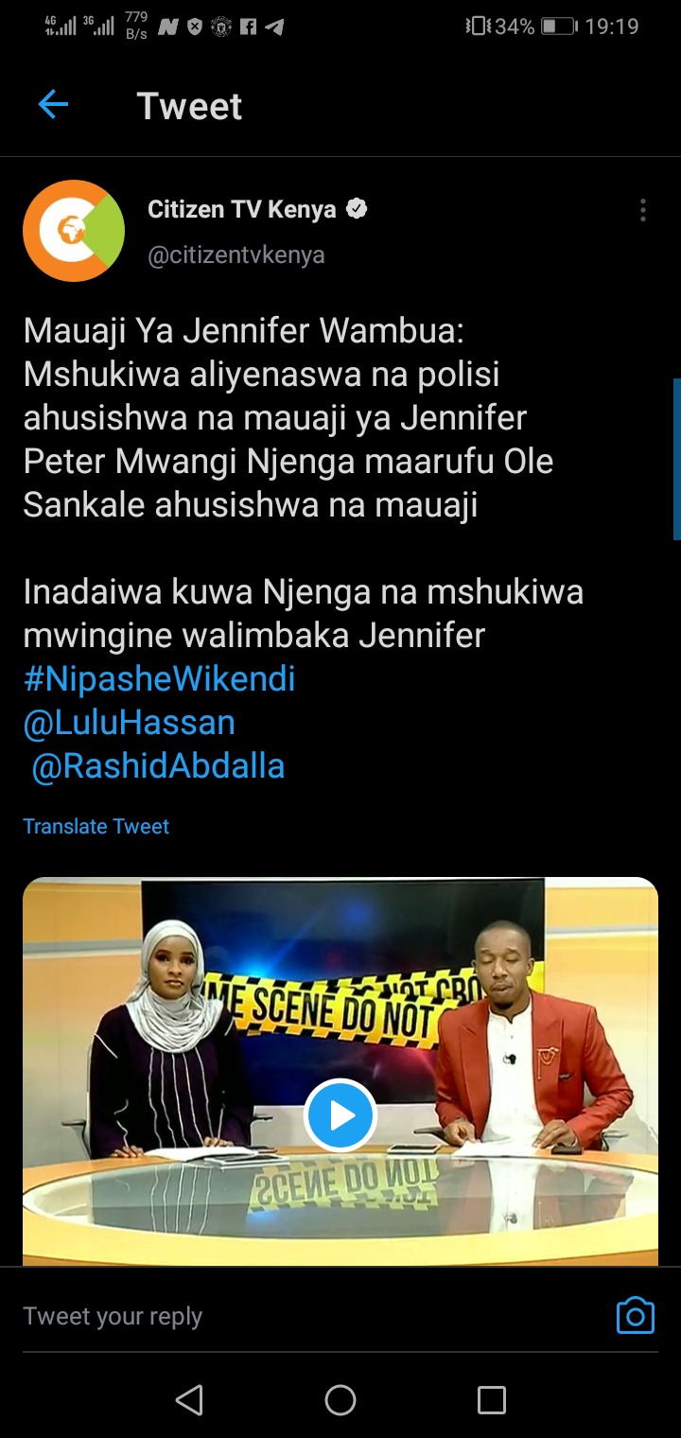
Task: Open the #NipasheWikendi hashtag
Action: tap(159, 678)
